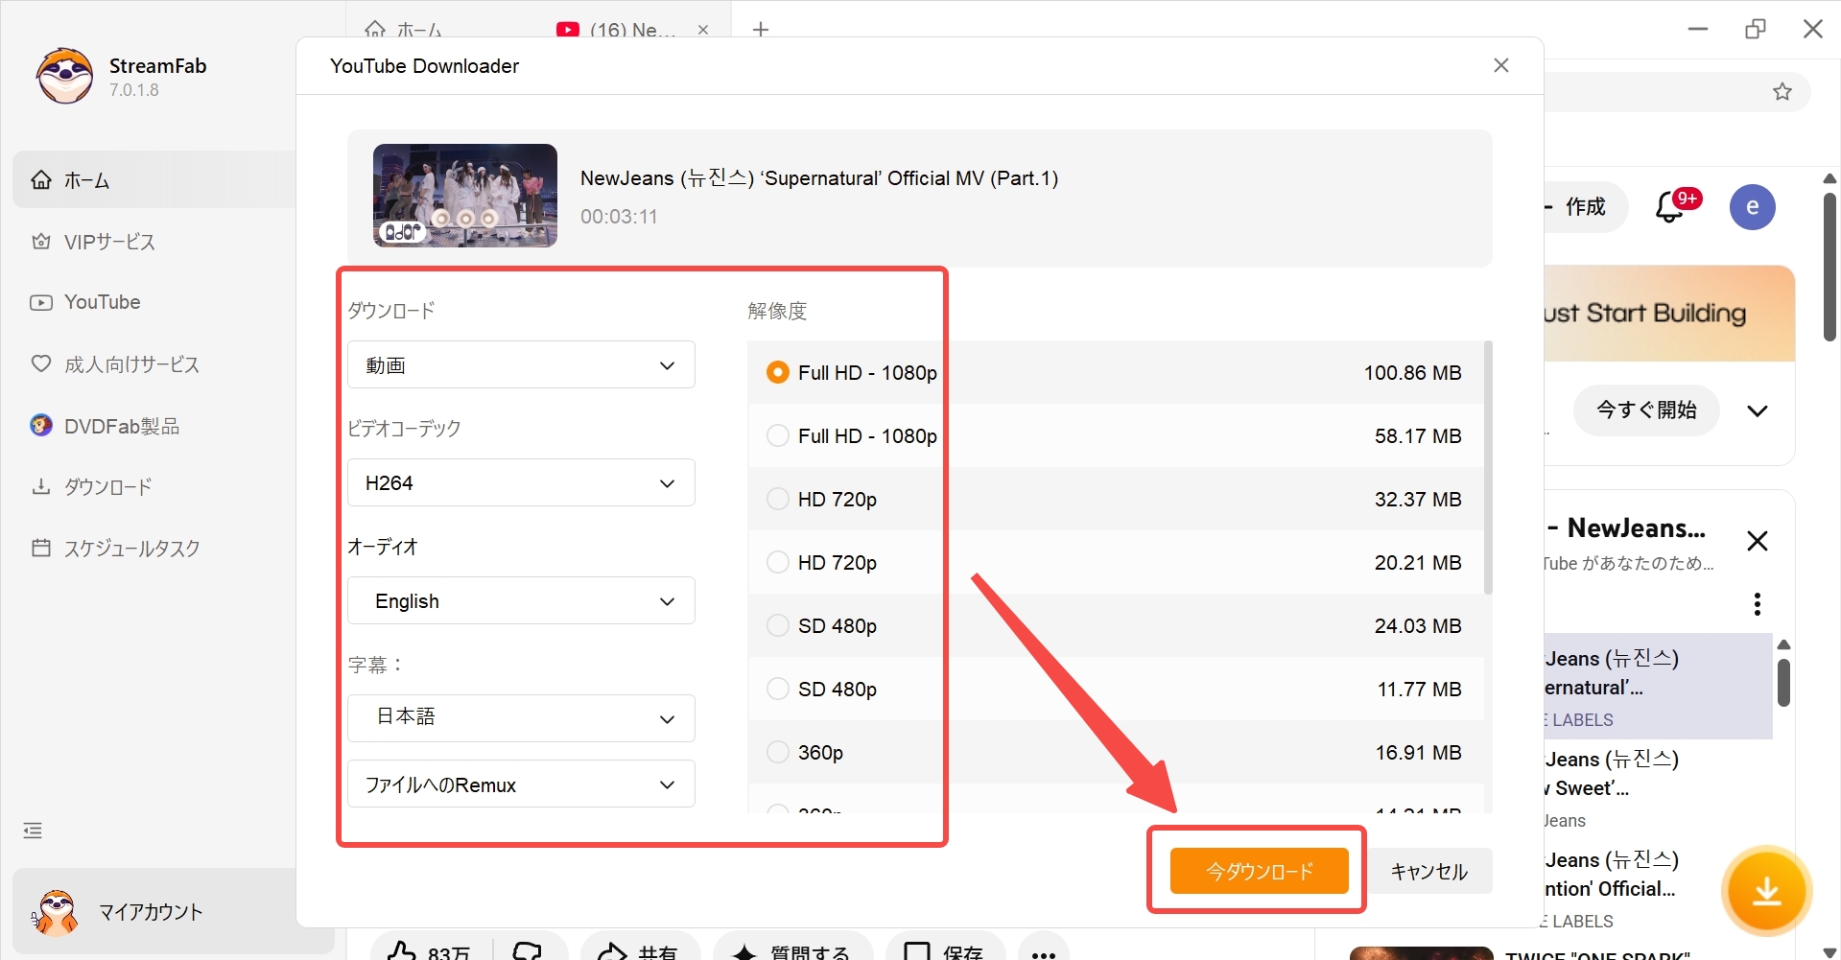The image size is (1841, 960).
Task: Select the Sweet playlist item
Action: (x=1659, y=788)
